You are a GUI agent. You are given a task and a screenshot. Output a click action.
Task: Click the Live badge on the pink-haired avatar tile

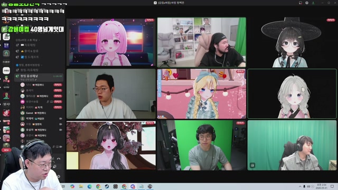(150, 20)
